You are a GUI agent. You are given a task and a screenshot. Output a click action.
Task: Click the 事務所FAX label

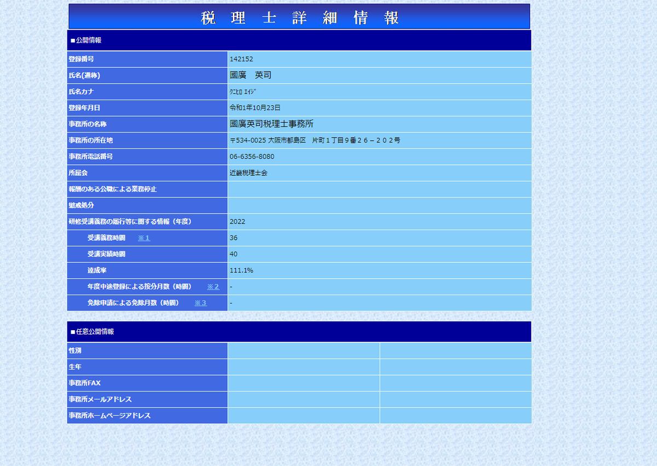coord(85,383)
